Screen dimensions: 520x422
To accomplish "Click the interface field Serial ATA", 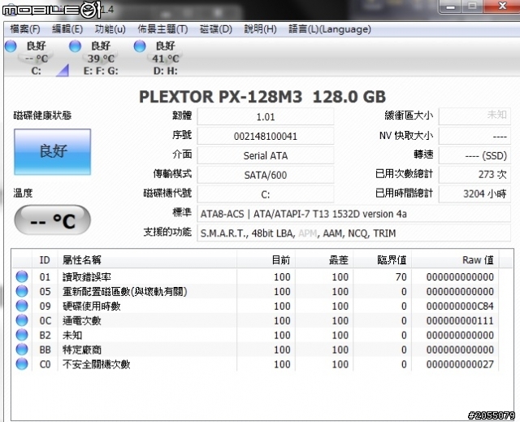I will click(266, 155).
